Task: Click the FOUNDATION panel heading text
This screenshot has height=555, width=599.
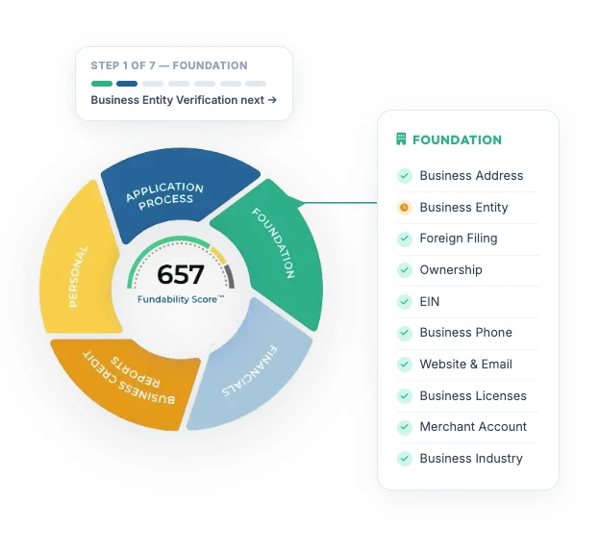Action: pyautogui.click(x=457, y=139)
